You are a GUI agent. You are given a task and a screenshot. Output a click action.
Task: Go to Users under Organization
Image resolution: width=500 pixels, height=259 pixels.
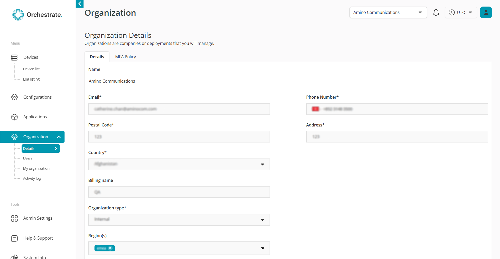click(x=28, y=158)
